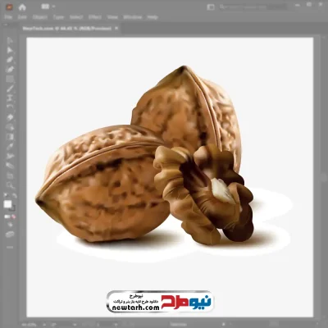Image resolution: width=328 pixels, height=328 pixels.
Task: Open the Window menu
Action: coord(133,17)
